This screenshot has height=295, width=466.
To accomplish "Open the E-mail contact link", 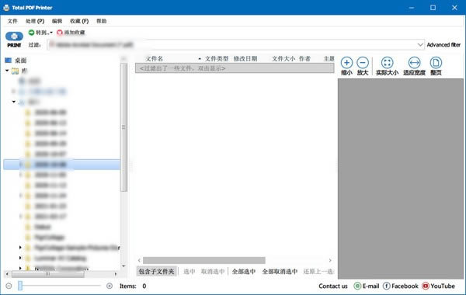I will point(367,286).
